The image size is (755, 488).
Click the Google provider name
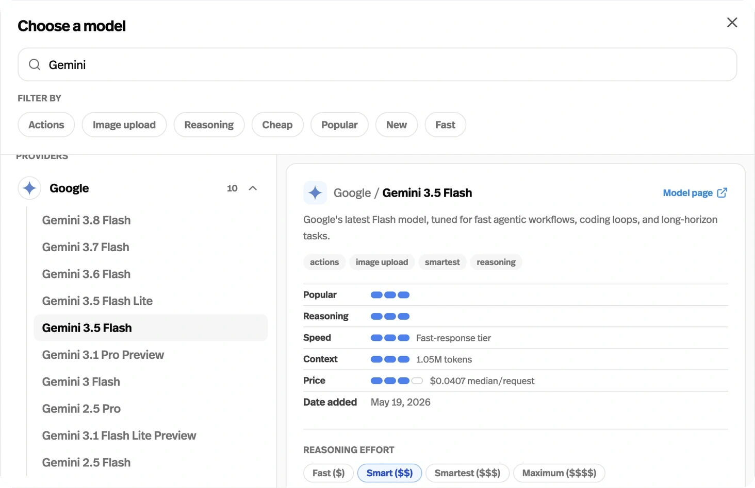(69, 188)
